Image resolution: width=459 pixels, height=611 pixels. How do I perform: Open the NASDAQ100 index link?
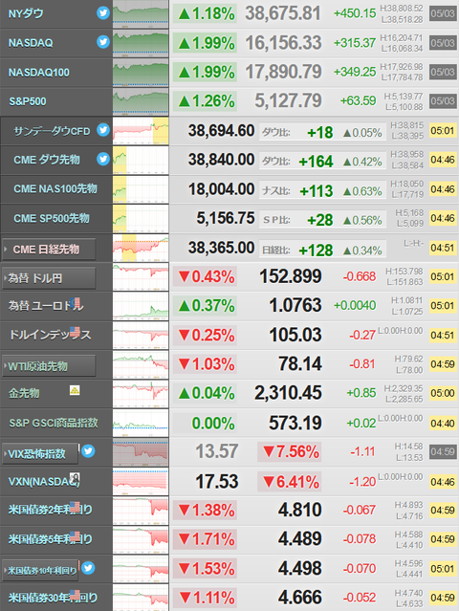pyautogui.click(x=39, y=72)
